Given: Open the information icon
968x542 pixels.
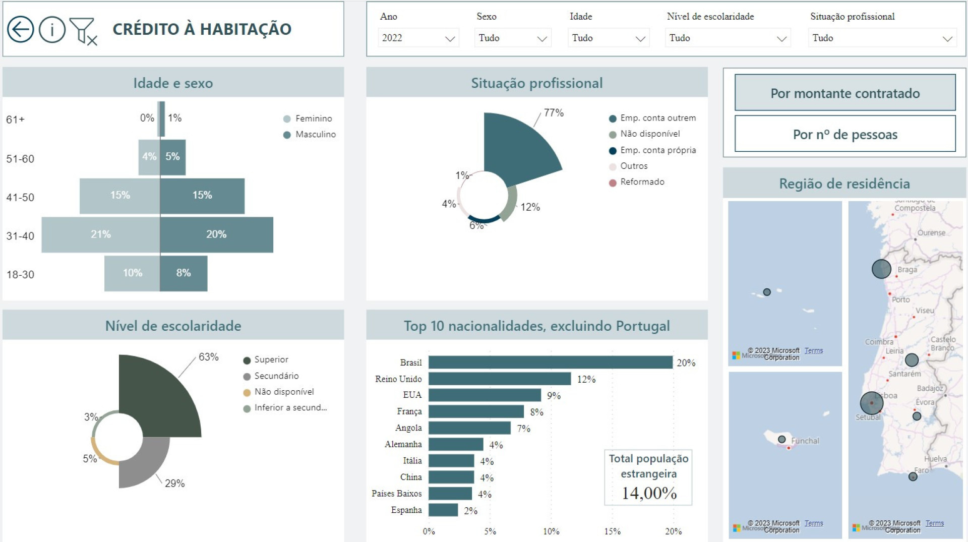Looking at the screenshot, I should coord(52,29).
